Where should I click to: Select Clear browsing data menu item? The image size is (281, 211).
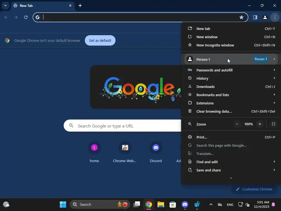(x=231, y=112)
